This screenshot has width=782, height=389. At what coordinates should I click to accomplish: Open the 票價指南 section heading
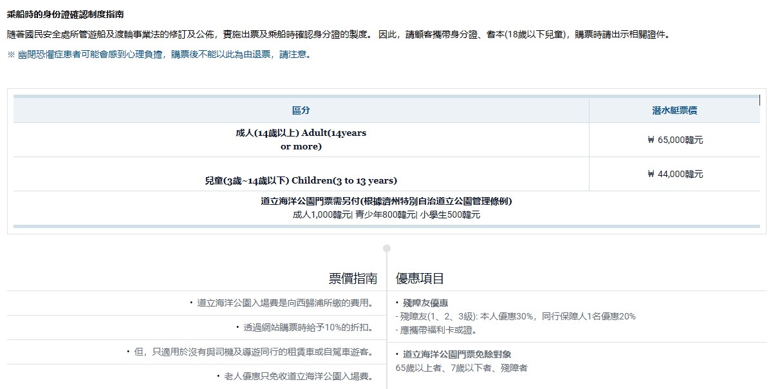tap(353, 278)
